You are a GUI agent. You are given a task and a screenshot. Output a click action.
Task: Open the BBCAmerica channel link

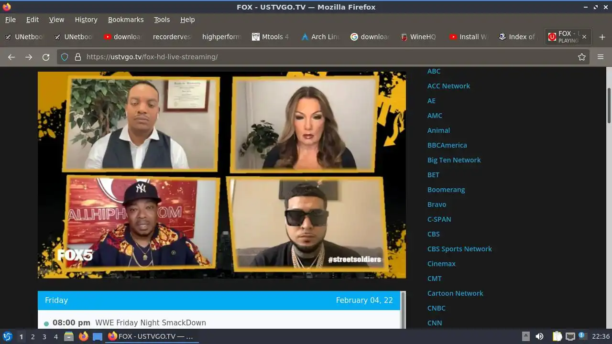point(447,145)
